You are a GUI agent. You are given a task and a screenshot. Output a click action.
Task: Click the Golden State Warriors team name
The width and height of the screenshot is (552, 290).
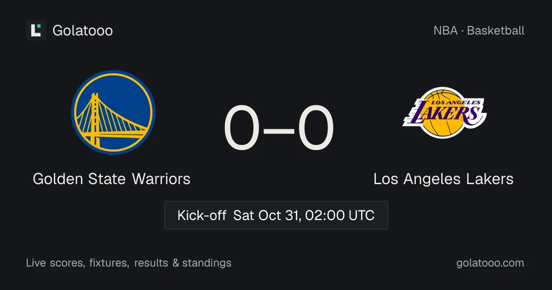click(x=112, y=179)
